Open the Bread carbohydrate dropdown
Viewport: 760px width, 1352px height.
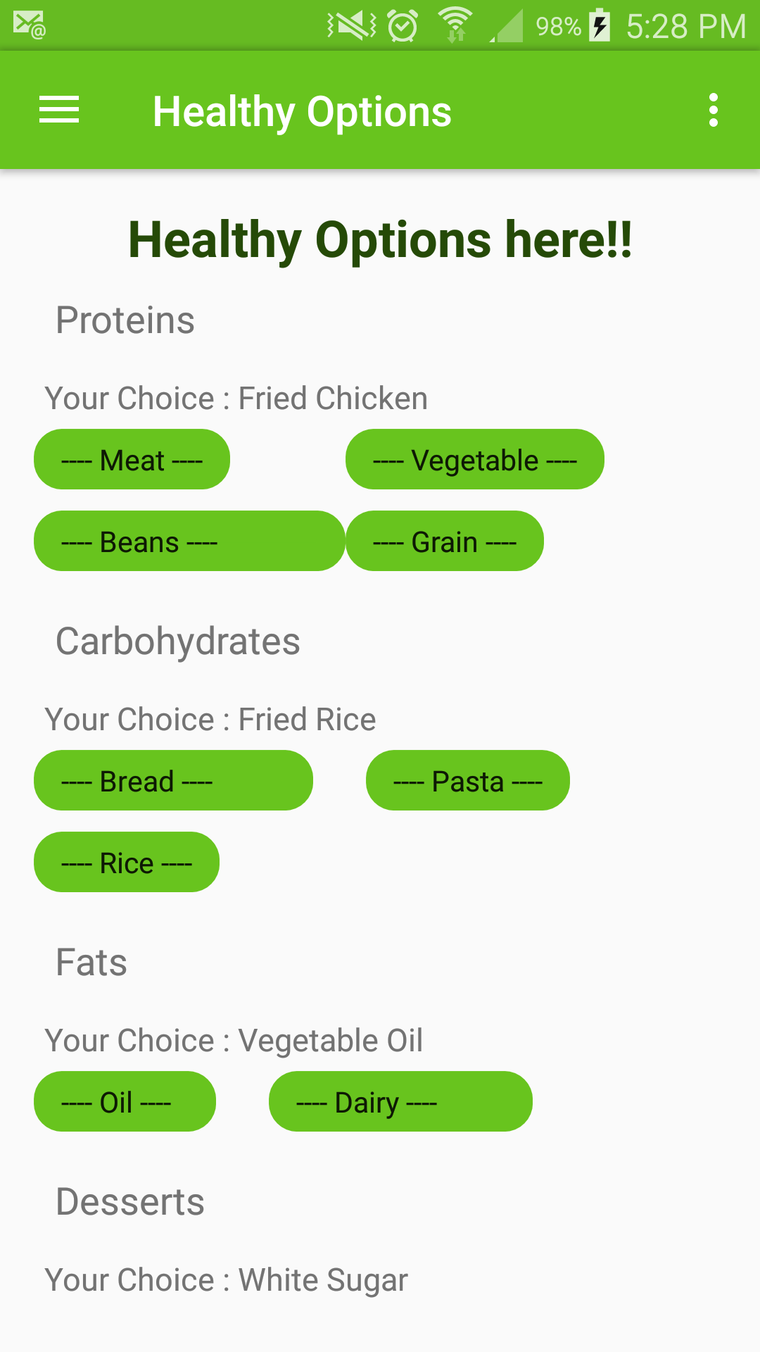pyautogui.click(x=173, y=781)
